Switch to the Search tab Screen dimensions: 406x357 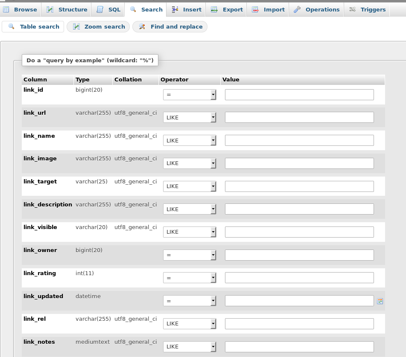[x=146, y=9]
